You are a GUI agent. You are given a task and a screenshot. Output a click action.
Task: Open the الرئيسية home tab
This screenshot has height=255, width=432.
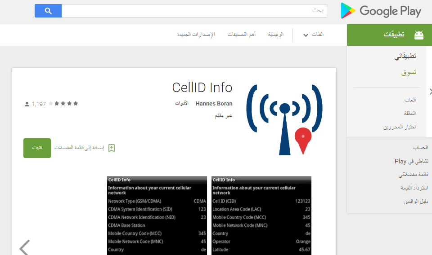coord(276,35)
